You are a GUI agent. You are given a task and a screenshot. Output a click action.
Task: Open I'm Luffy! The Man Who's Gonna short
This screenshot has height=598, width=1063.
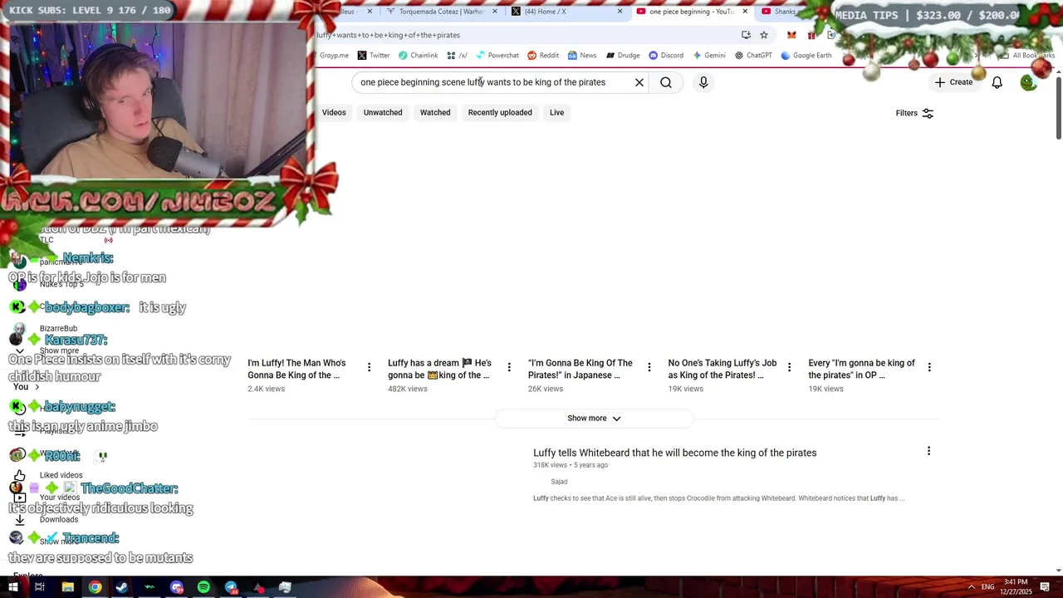click(296, 369)
